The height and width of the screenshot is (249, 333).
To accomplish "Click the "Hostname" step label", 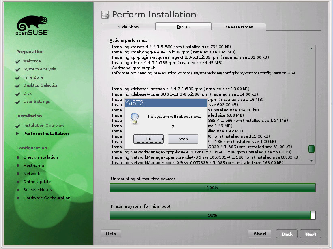I will tap(34, 166).
